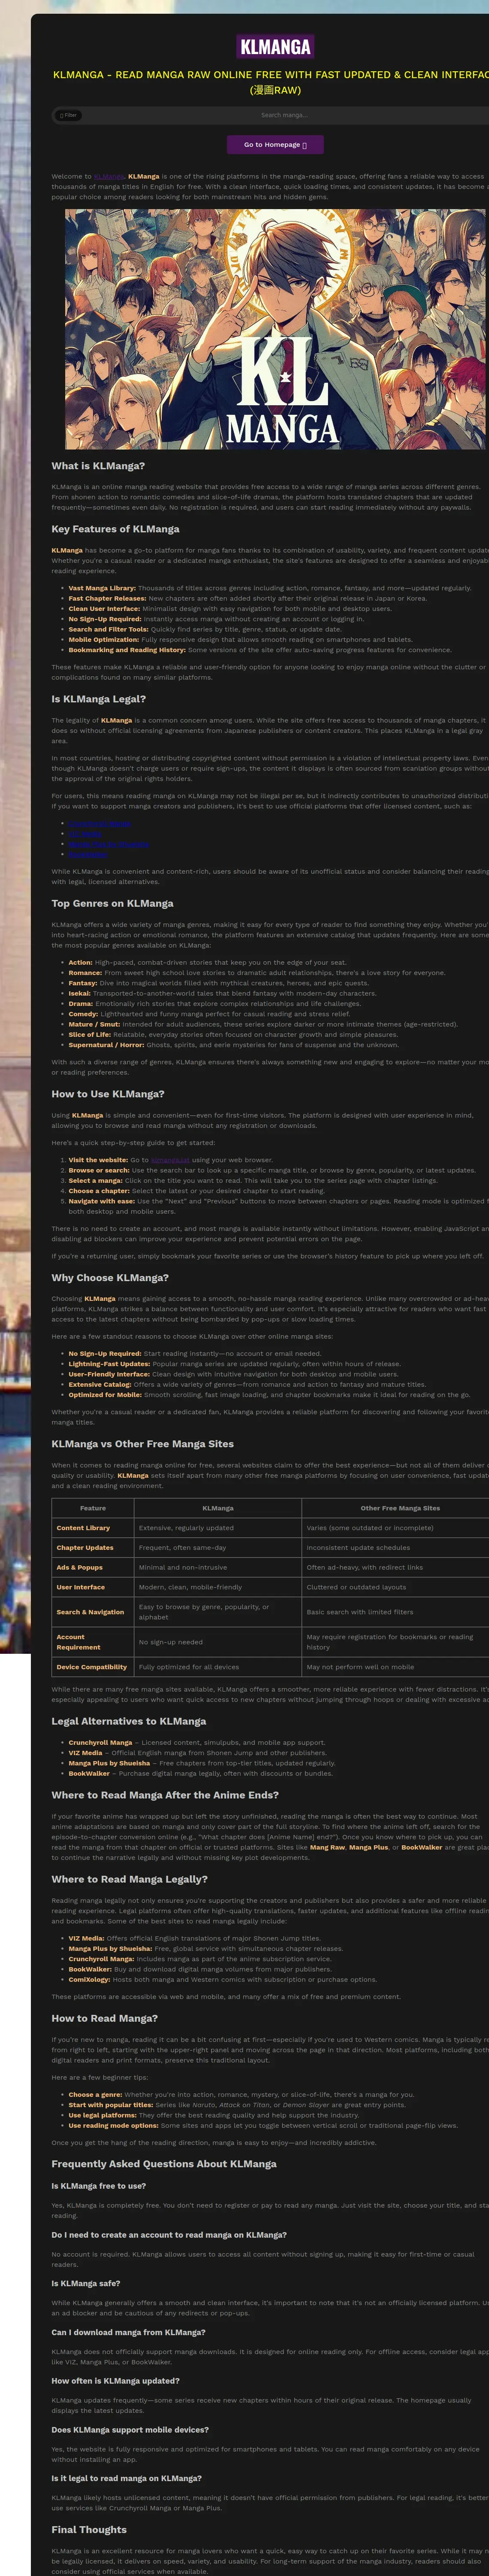Click the 'Content Library' table row label
Image resolution: width=489 pixels, height=2576 pixels.
pyautogui.click(x=83, y=1528)
